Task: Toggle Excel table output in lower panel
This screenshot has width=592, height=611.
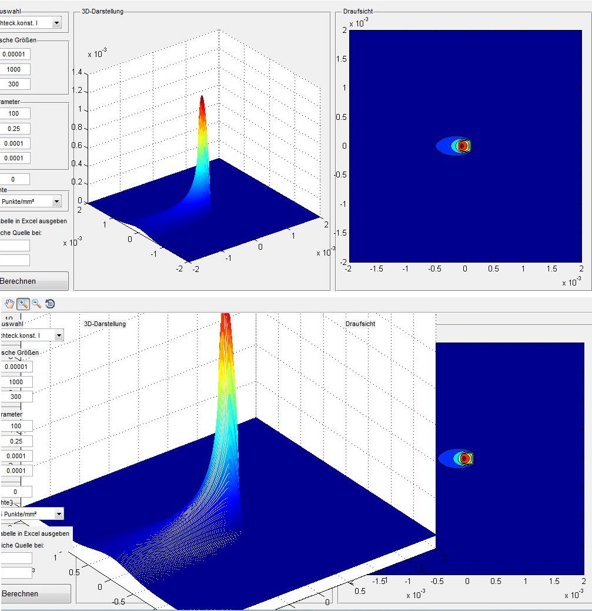Action: (x=35, y=533)
